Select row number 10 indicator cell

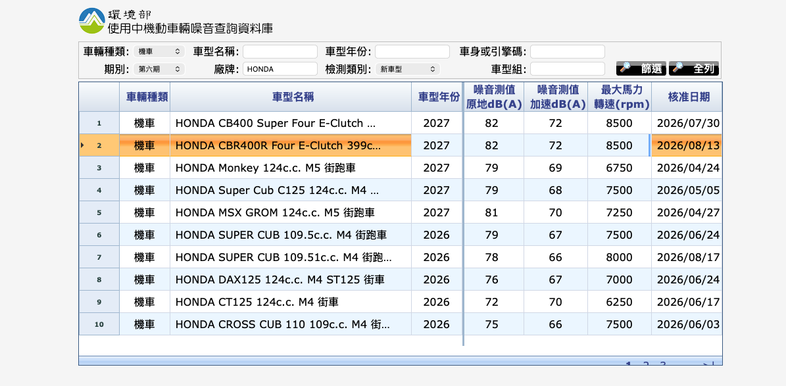(99, 324)
